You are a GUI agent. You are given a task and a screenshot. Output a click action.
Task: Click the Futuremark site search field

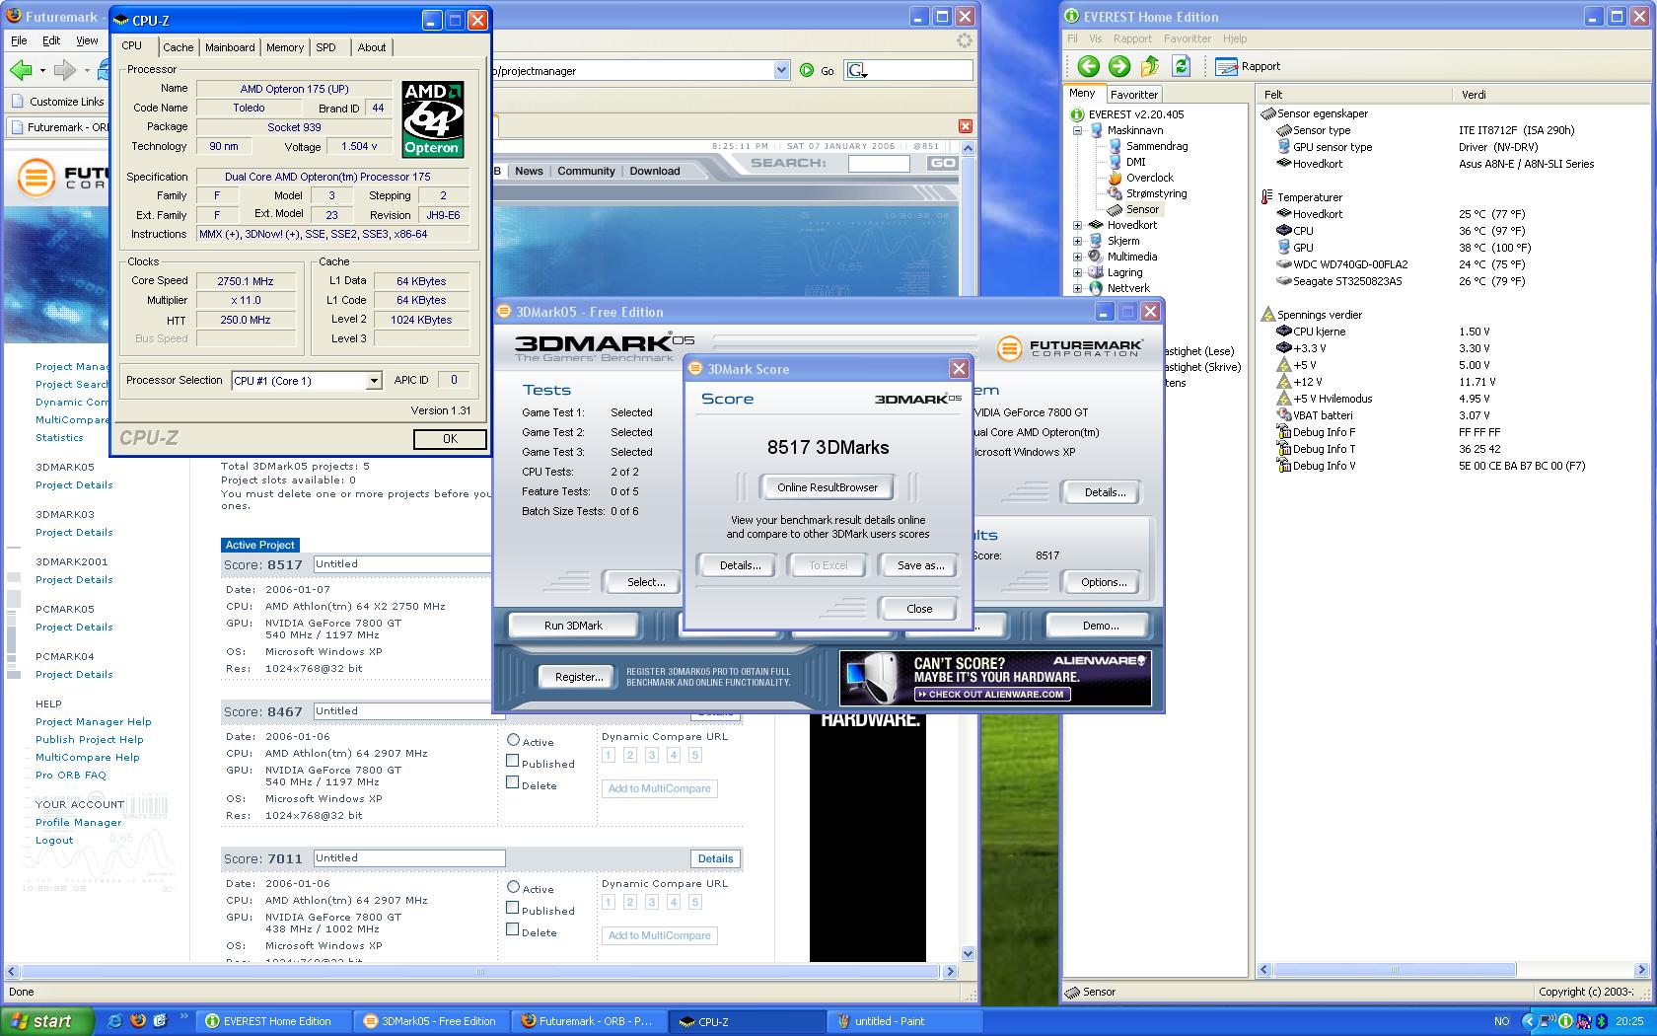coord(878,163)
